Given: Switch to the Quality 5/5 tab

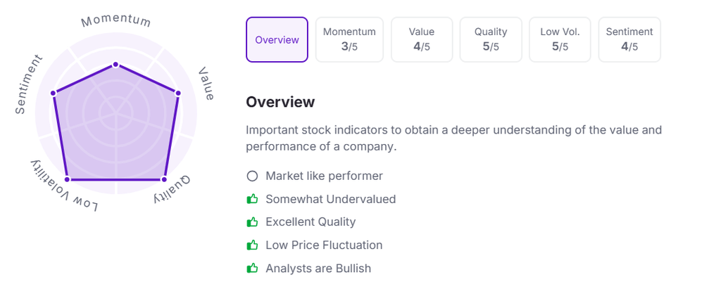Looking at the screenshot, I should [x=491, y=40].
